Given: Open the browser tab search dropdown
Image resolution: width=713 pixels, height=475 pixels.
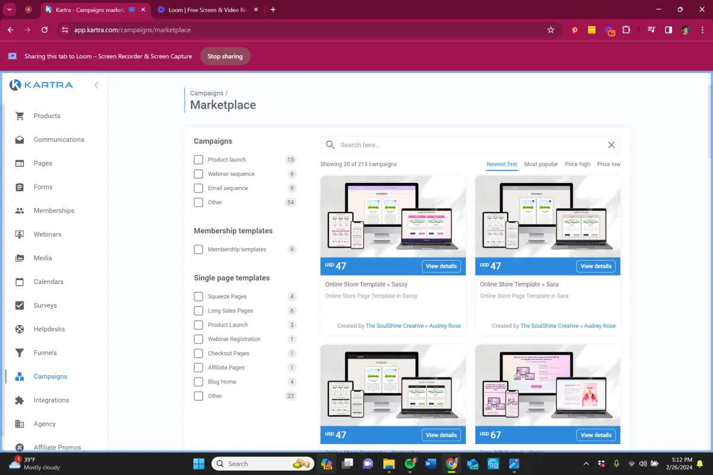Looking at the screenshot, I should pos(10,9).
